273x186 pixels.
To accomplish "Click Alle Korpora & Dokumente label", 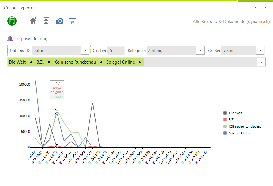I will coord(231,22).
